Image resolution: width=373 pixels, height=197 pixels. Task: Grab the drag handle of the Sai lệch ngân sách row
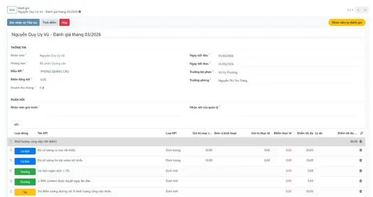[11, 171]
